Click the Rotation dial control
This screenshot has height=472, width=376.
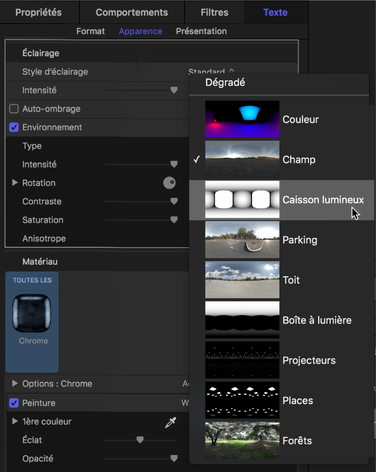pos(169,183)
